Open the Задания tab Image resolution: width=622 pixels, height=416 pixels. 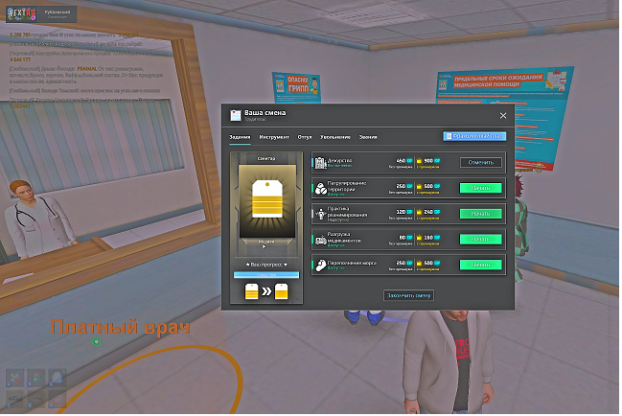point(241,138)
